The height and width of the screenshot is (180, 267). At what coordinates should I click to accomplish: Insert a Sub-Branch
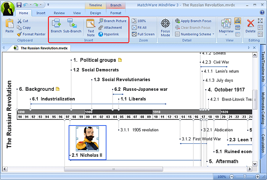click(72, 26)
